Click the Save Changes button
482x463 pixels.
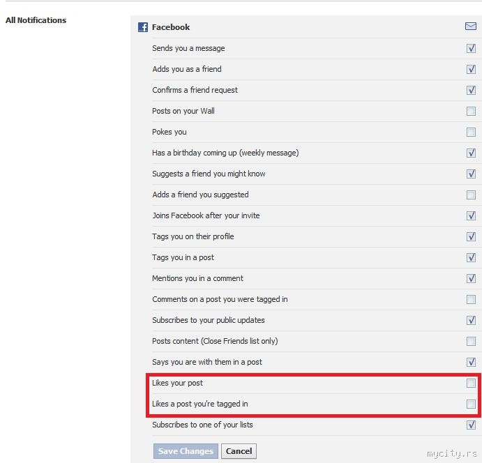tap(186, 451)
